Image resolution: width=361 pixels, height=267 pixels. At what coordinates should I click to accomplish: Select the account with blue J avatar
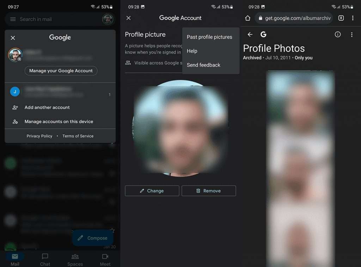[x=60, y=91]
